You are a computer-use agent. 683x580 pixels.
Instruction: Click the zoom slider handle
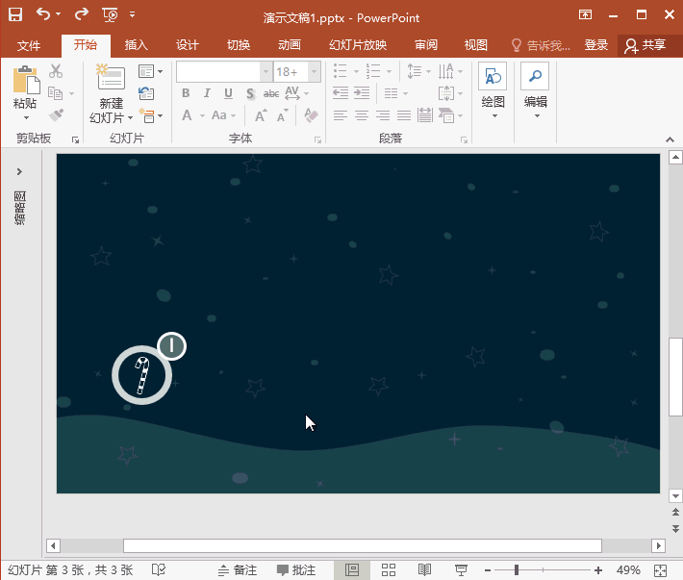tap(517, 570)
